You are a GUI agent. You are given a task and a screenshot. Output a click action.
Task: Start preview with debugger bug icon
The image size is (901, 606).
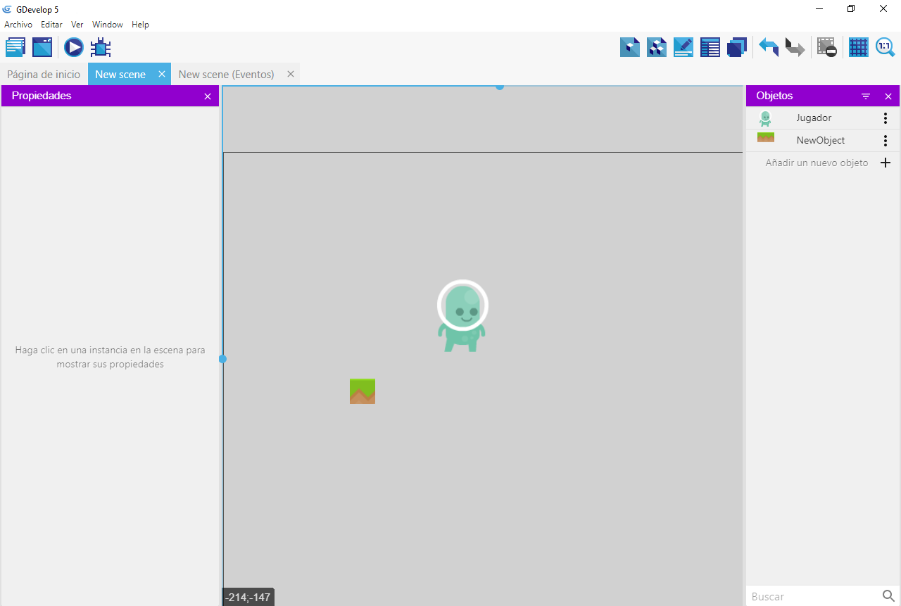pos(101,47)
